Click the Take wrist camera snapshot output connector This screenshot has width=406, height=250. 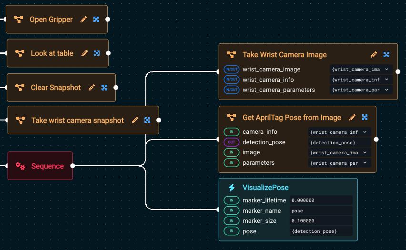pos(159,120)
